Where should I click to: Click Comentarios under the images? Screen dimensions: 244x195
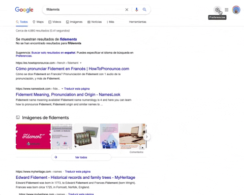click(x=136, y=152)
